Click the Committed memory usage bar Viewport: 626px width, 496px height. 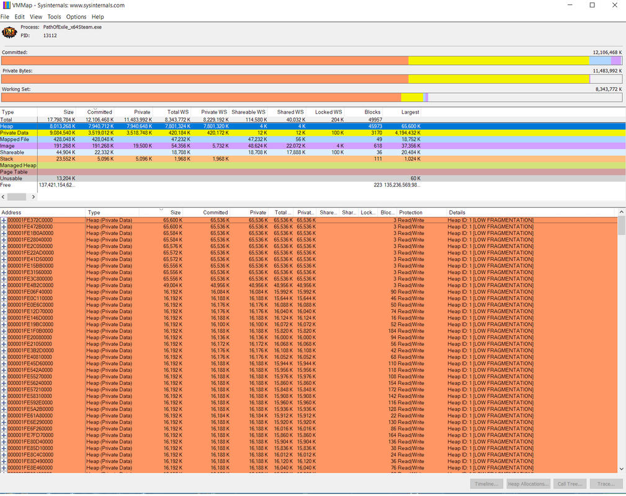click(312, 61)
